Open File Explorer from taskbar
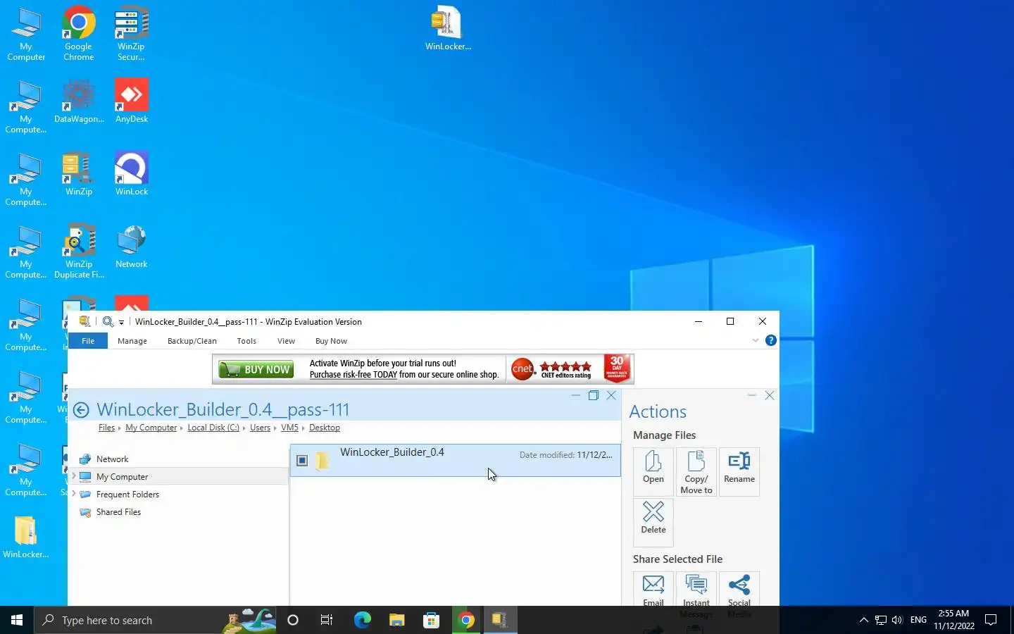Screen dimensions: 1014x634 pos(396,620)
